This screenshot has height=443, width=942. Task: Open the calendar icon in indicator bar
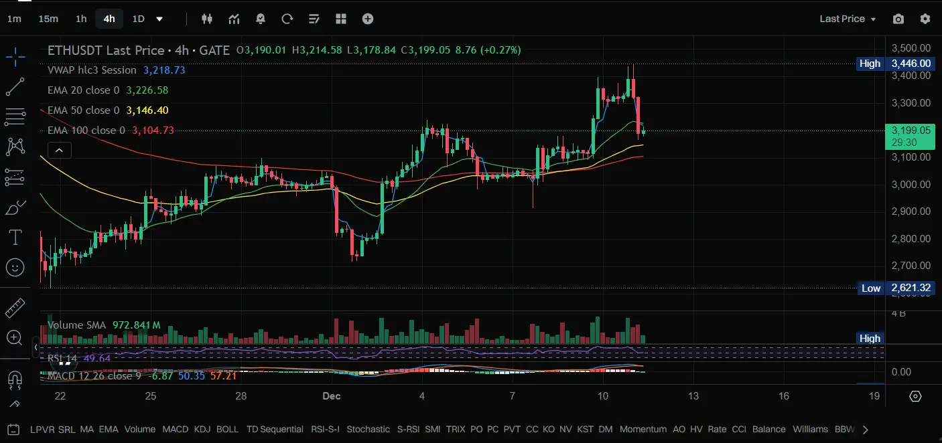click(13, 429)
